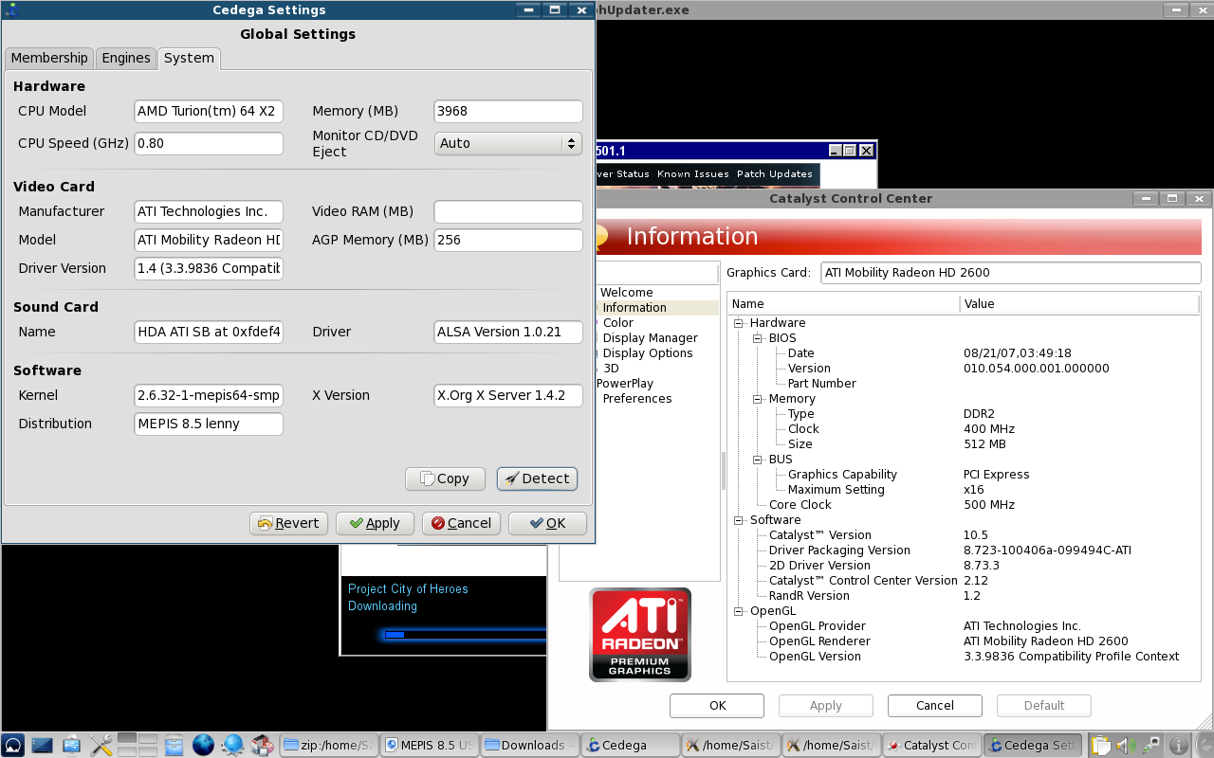
Task: Open the network connection tray icon
Action: tap(1151, 745)
